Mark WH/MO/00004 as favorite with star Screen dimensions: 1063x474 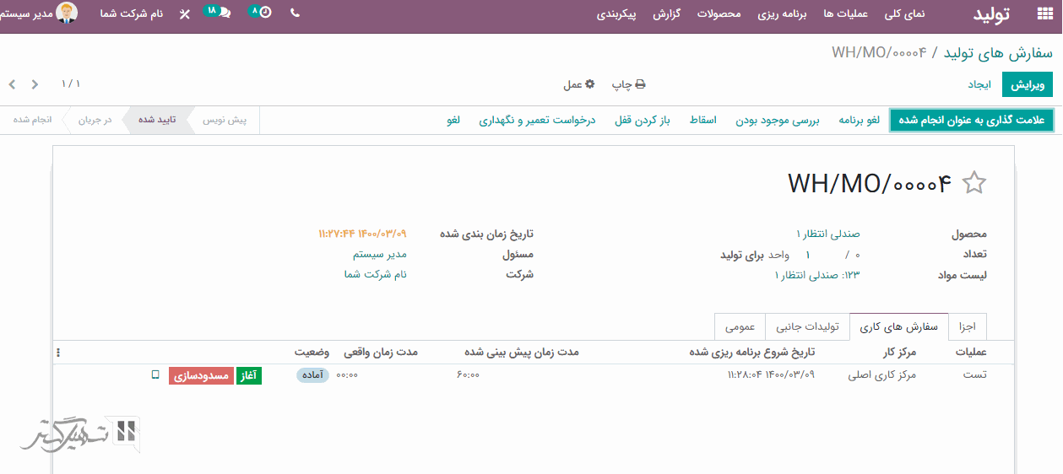[974, 183]
